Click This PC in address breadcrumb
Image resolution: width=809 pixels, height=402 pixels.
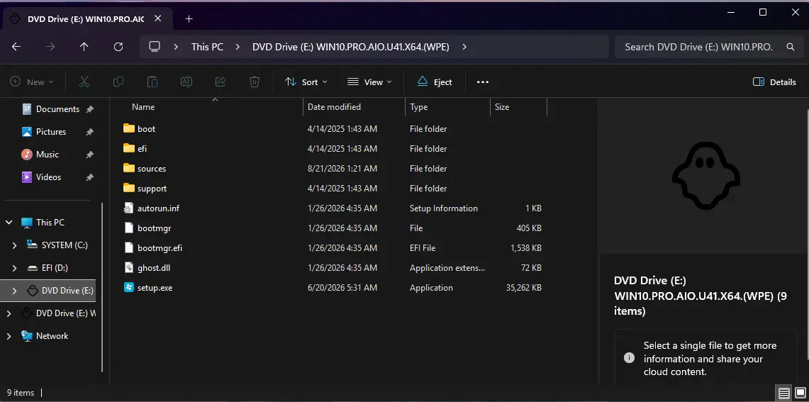coord(207,47)
